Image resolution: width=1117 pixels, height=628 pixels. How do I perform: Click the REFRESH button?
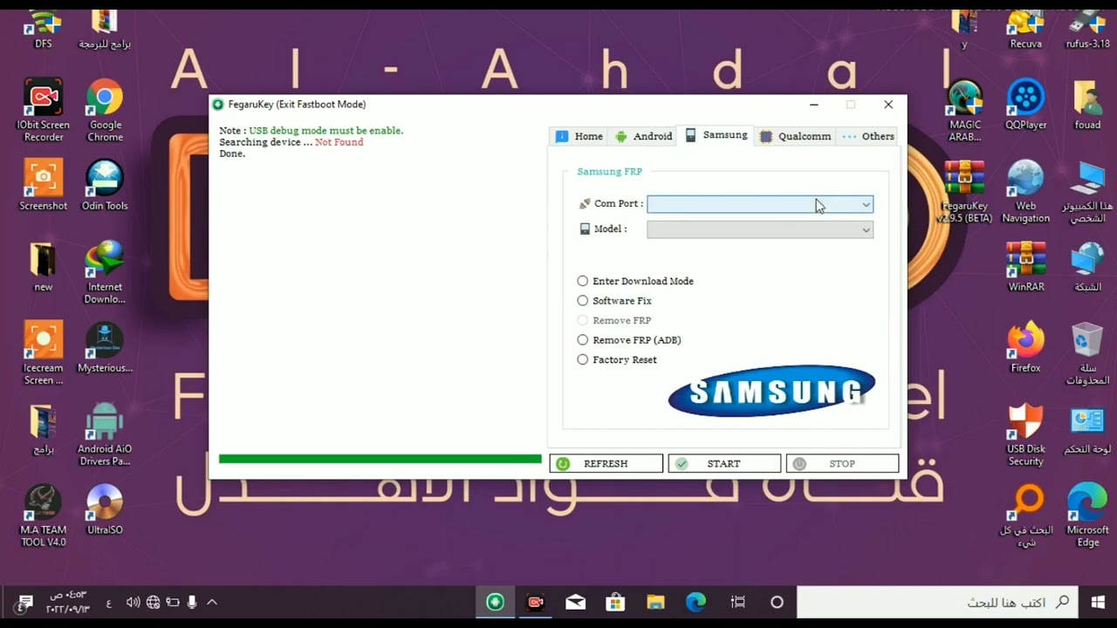click(606, 464)
